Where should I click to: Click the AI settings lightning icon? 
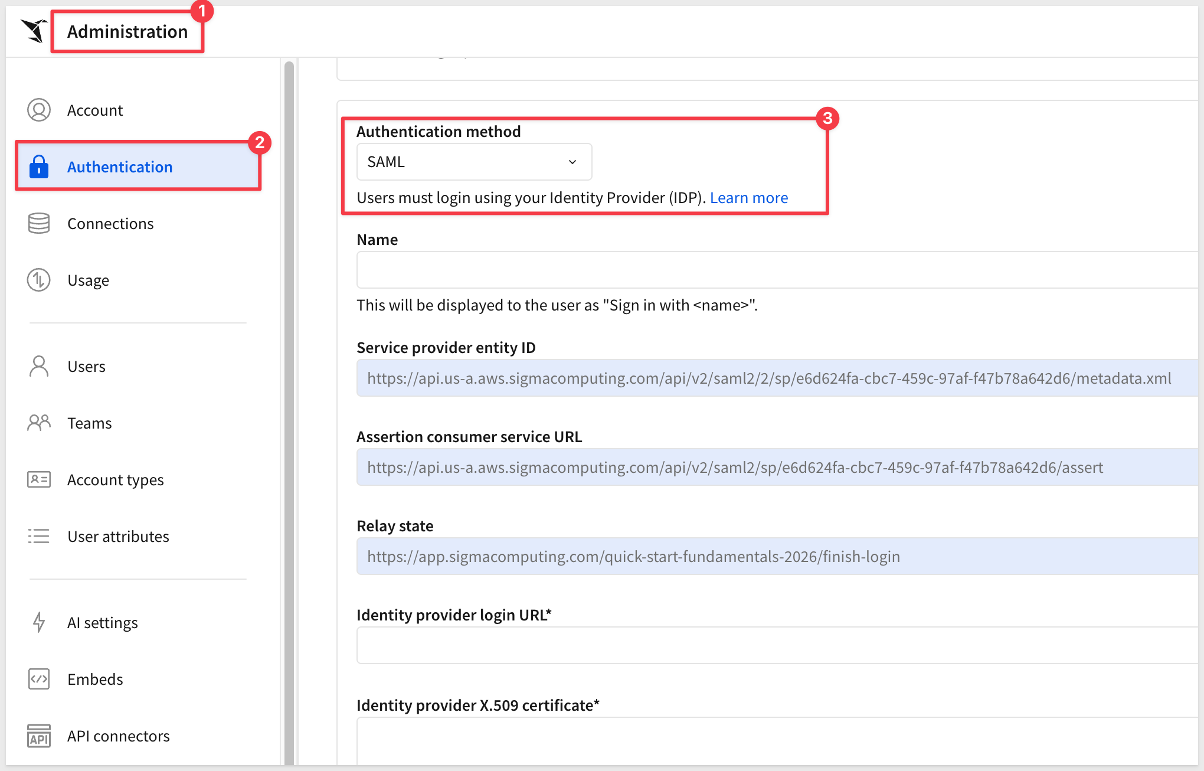[39, 623]
